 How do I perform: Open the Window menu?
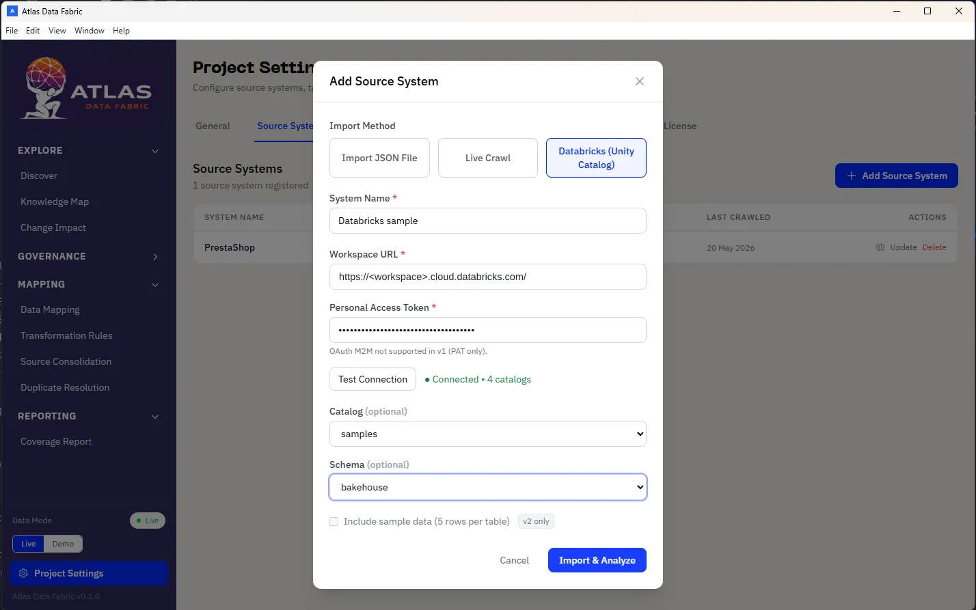pos(90,31)
